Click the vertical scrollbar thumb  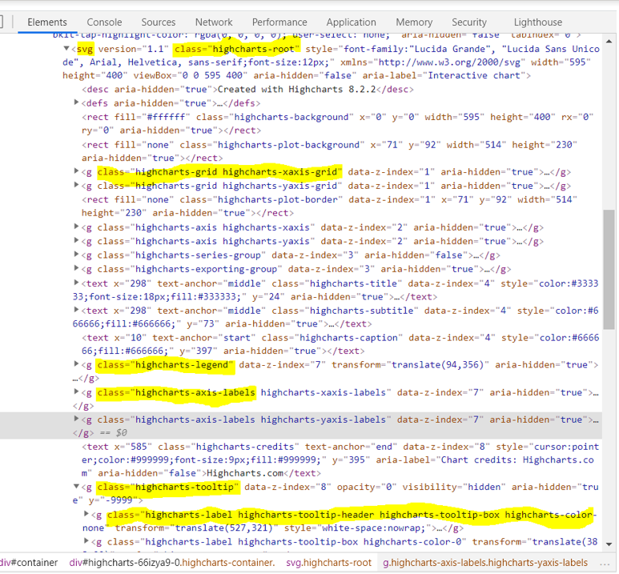tap(609, 269)
